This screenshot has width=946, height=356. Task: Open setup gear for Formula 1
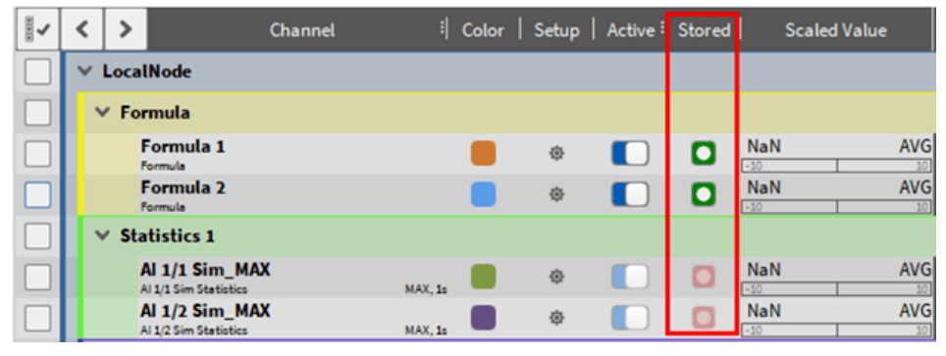click(555, 153)
